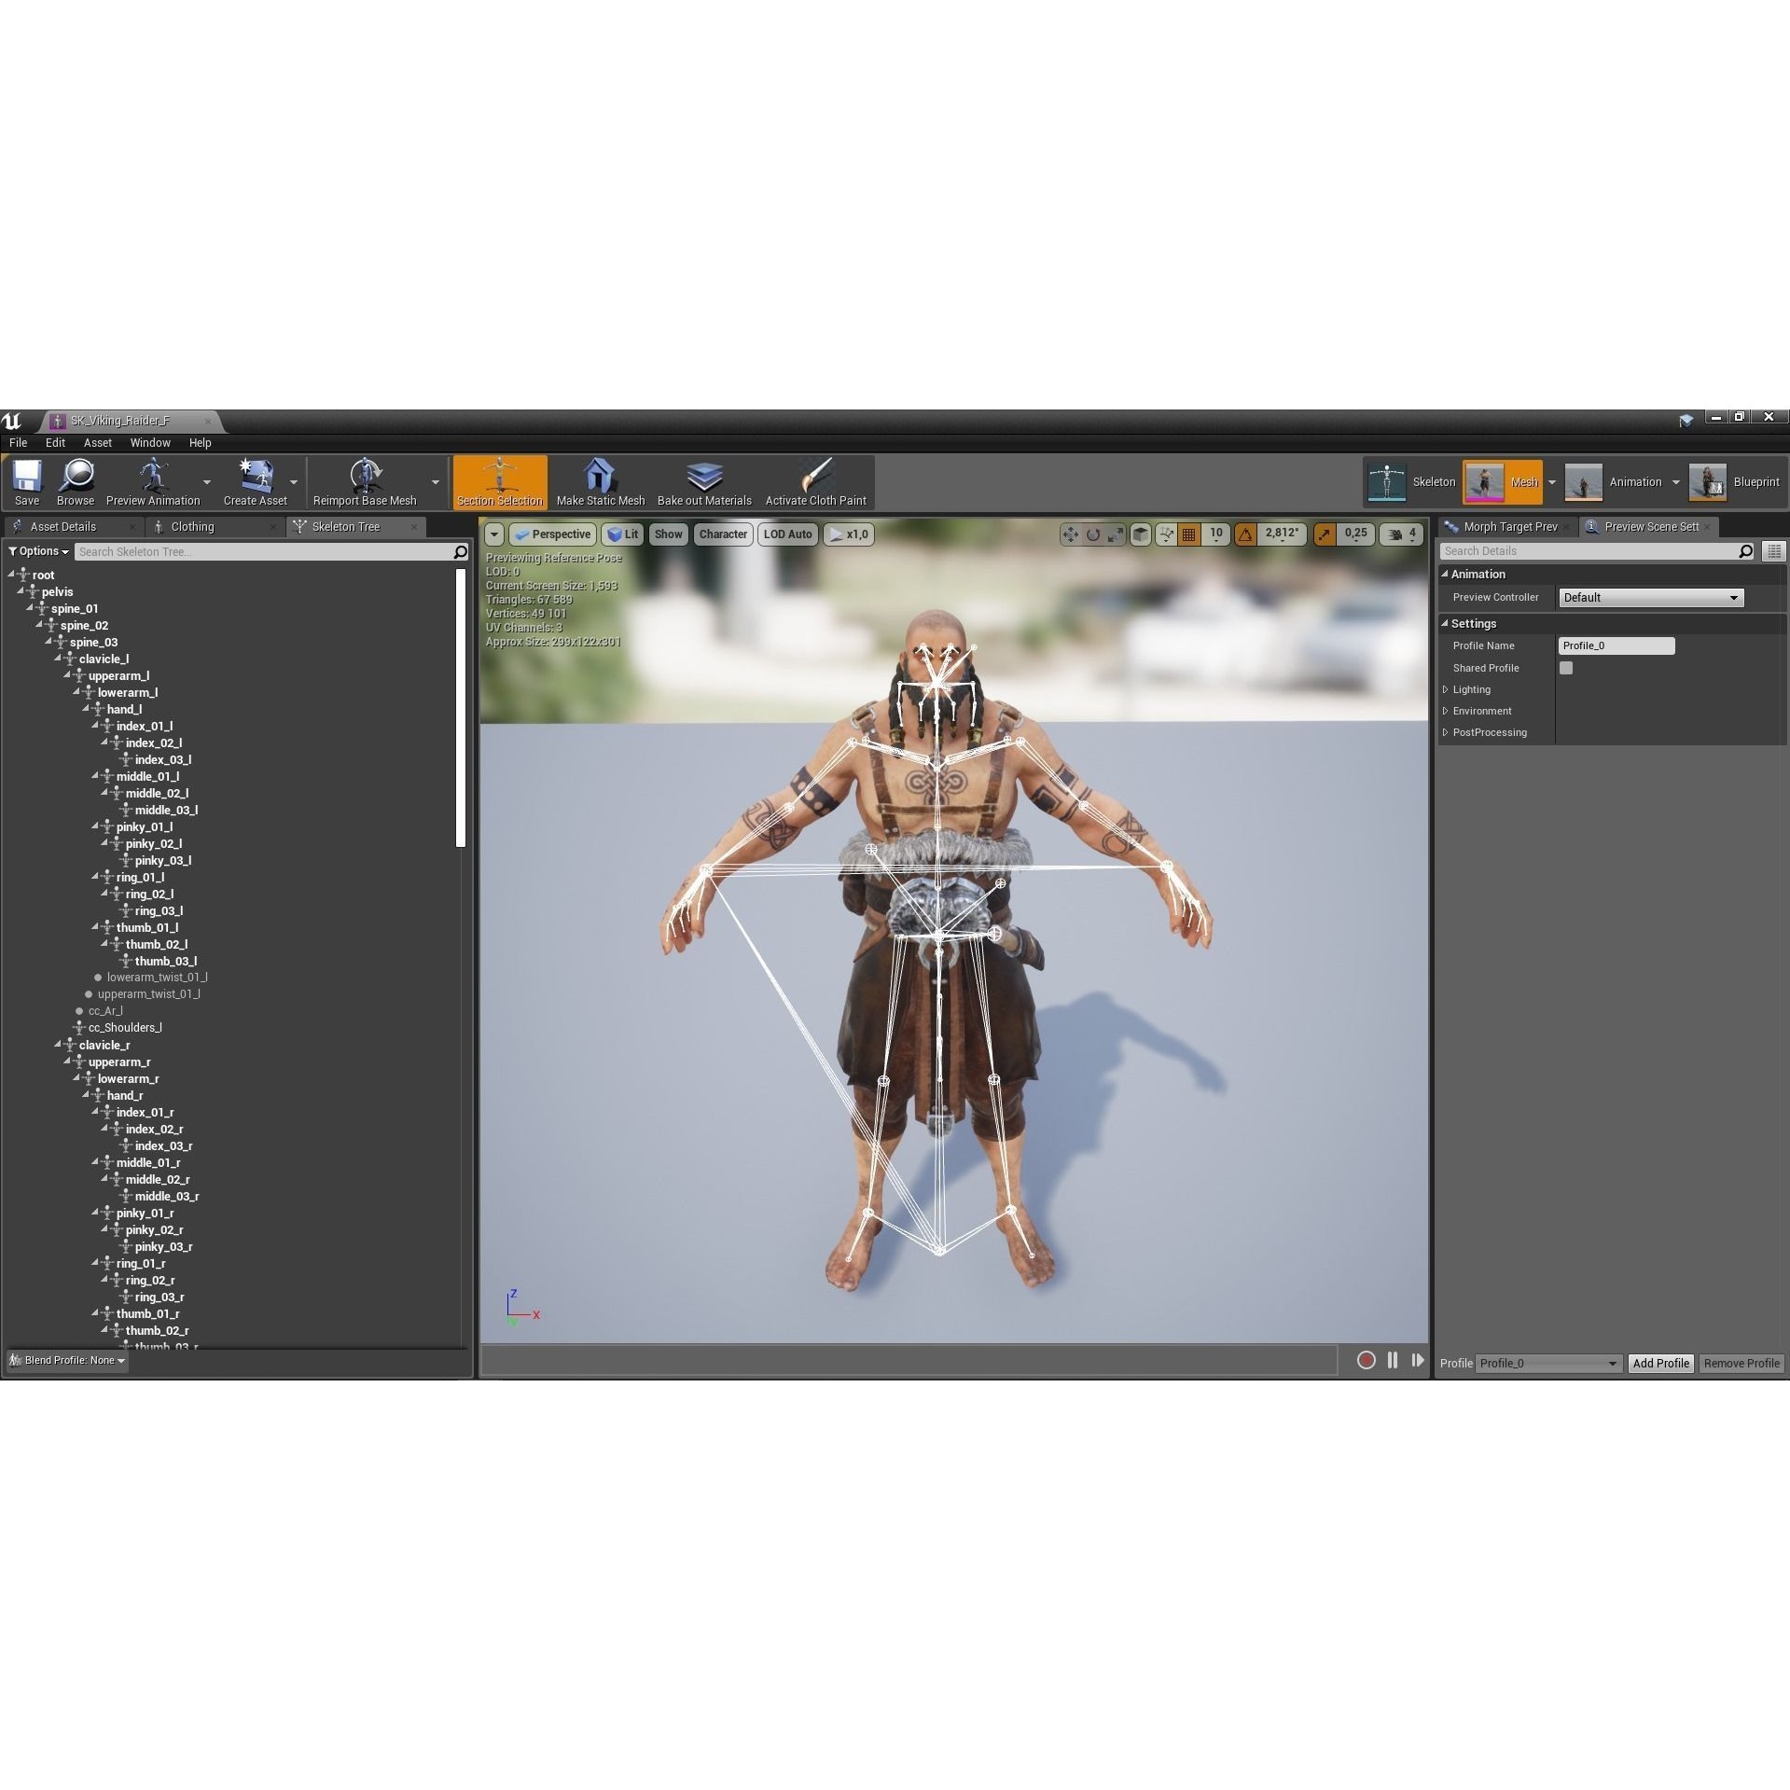1790x1790 pixels.
Task: Enable the Shared Profile checkbox
Action: [1565, 668]
